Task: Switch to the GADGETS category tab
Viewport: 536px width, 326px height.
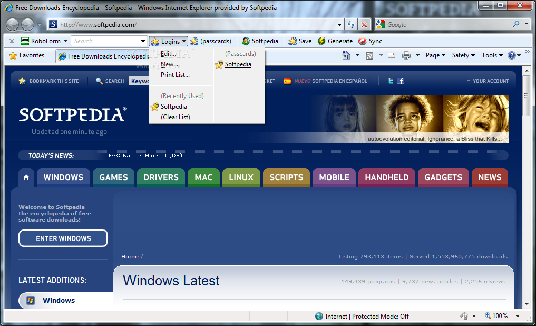Action: (x=443, y=177)
